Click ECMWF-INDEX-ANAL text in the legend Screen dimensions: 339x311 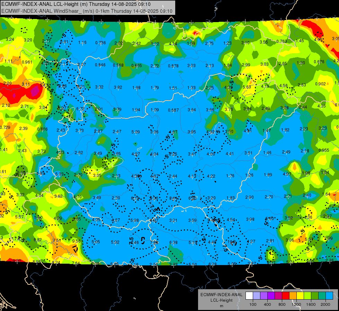(221, 295)
